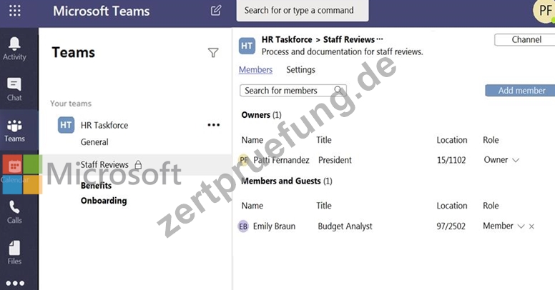Click the Channel button
Screen dimensions: 555x290
[x=525, y=39]
